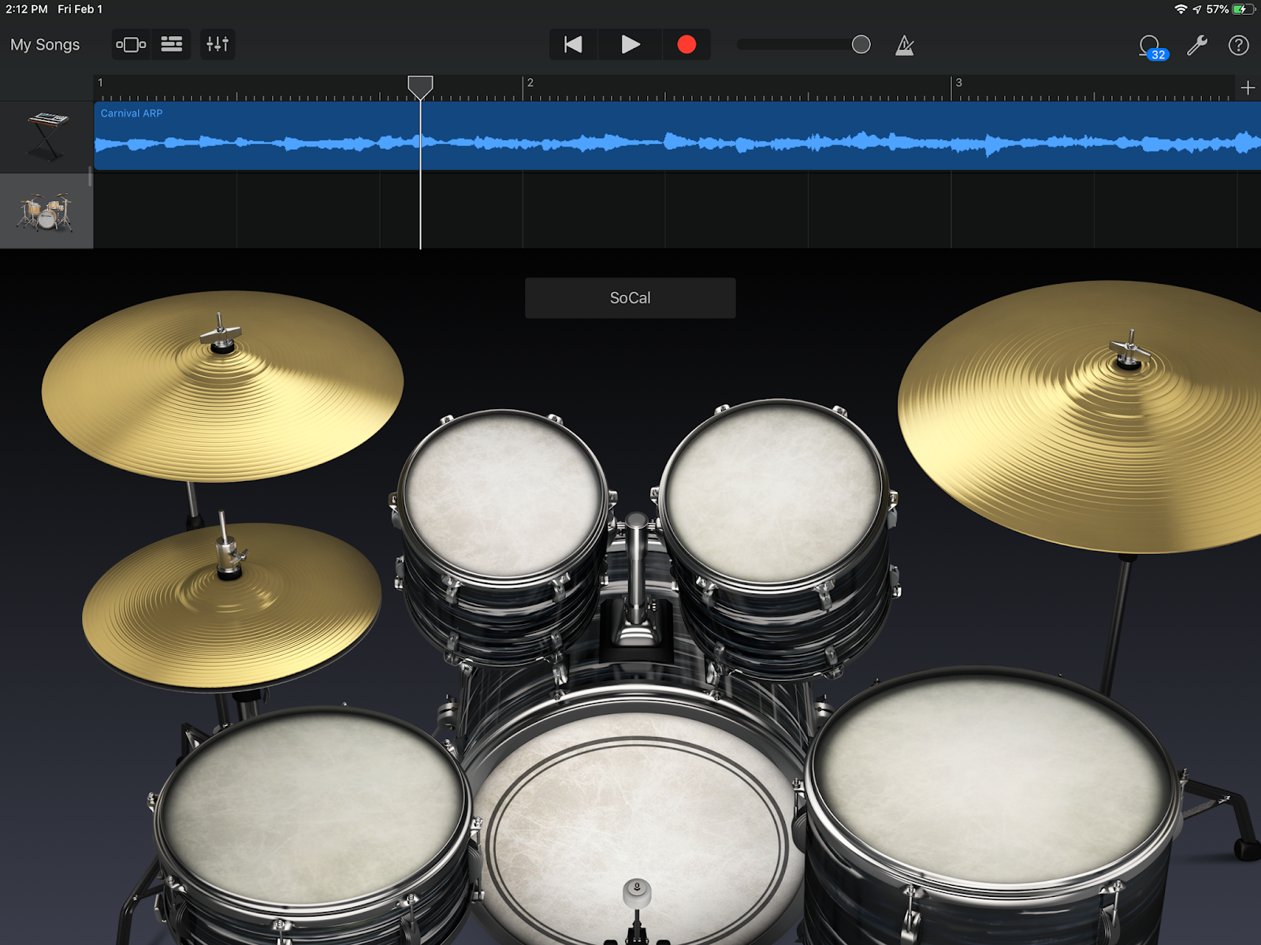
Task: Open the track mixer controls
Action: 218,44
